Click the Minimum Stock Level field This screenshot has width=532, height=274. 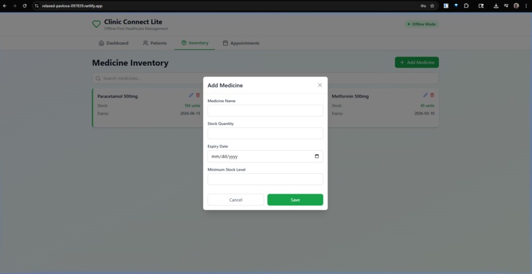[x=265, y=179]
